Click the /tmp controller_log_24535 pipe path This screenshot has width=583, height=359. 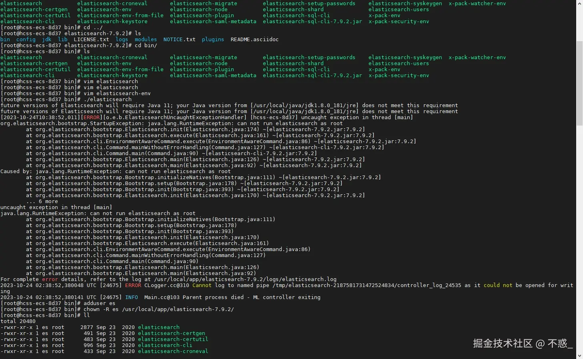(x=367, y=285)
